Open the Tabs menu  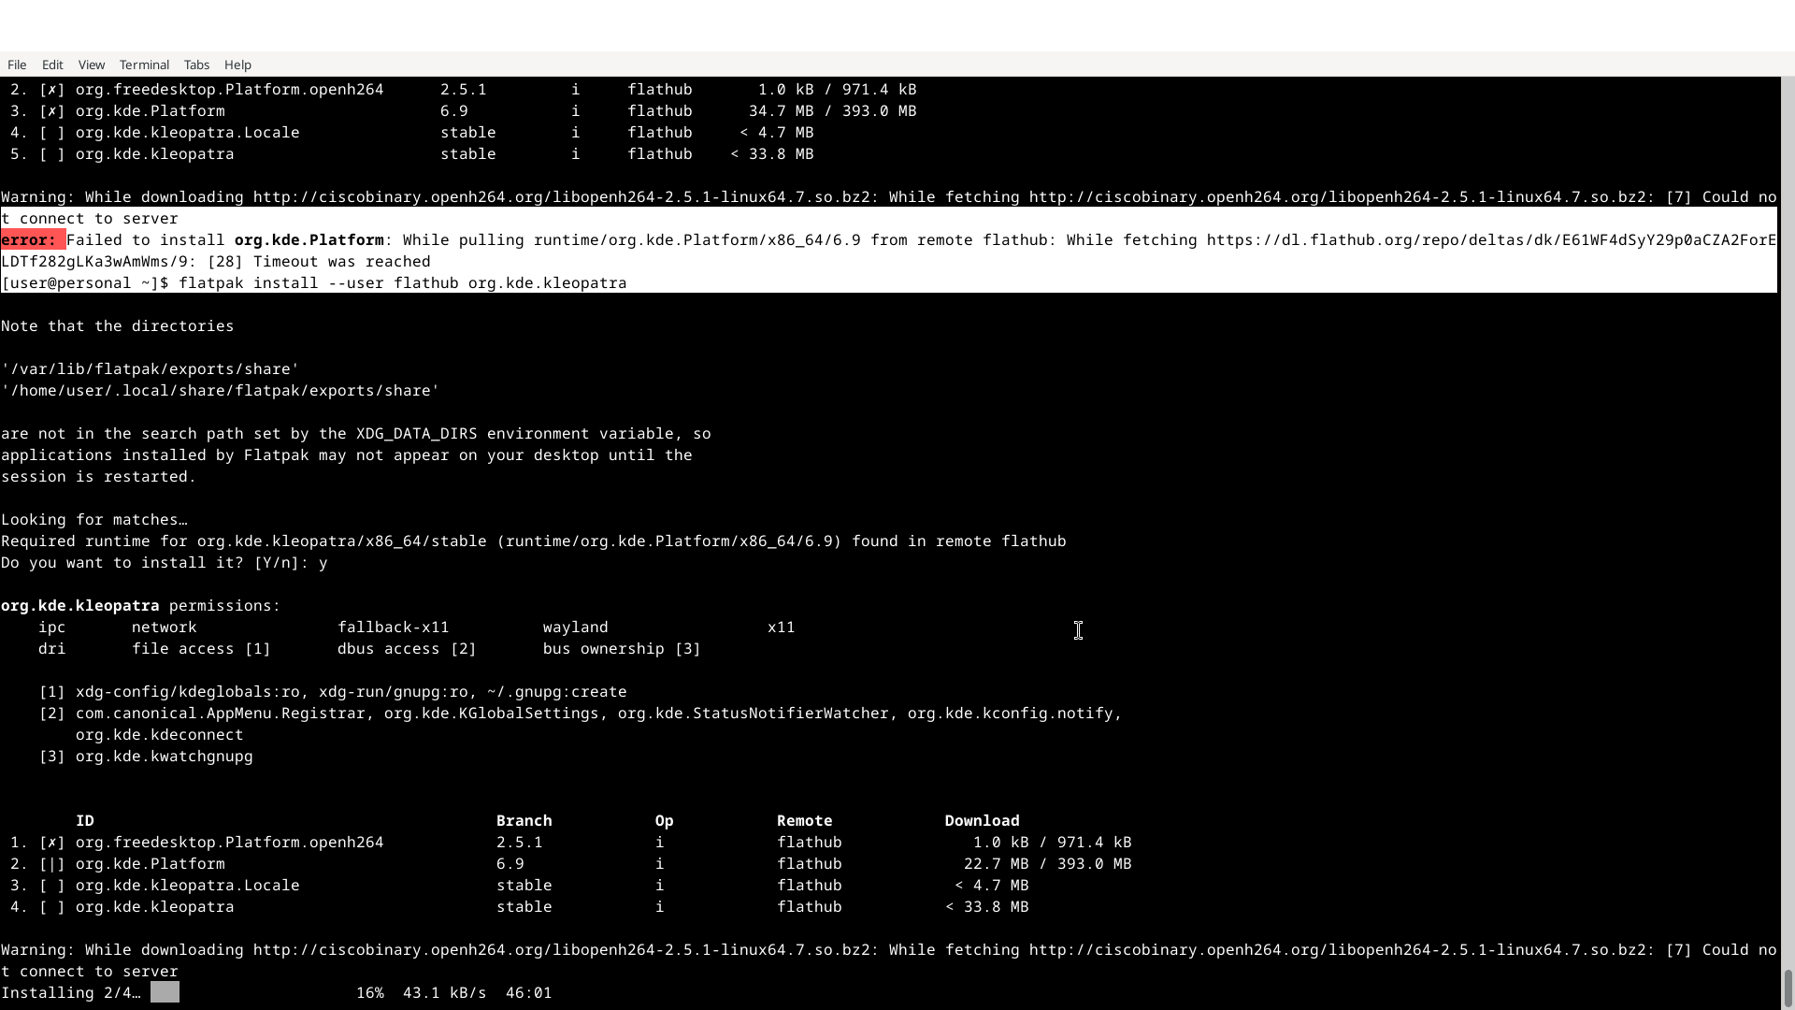pos(196,65)
